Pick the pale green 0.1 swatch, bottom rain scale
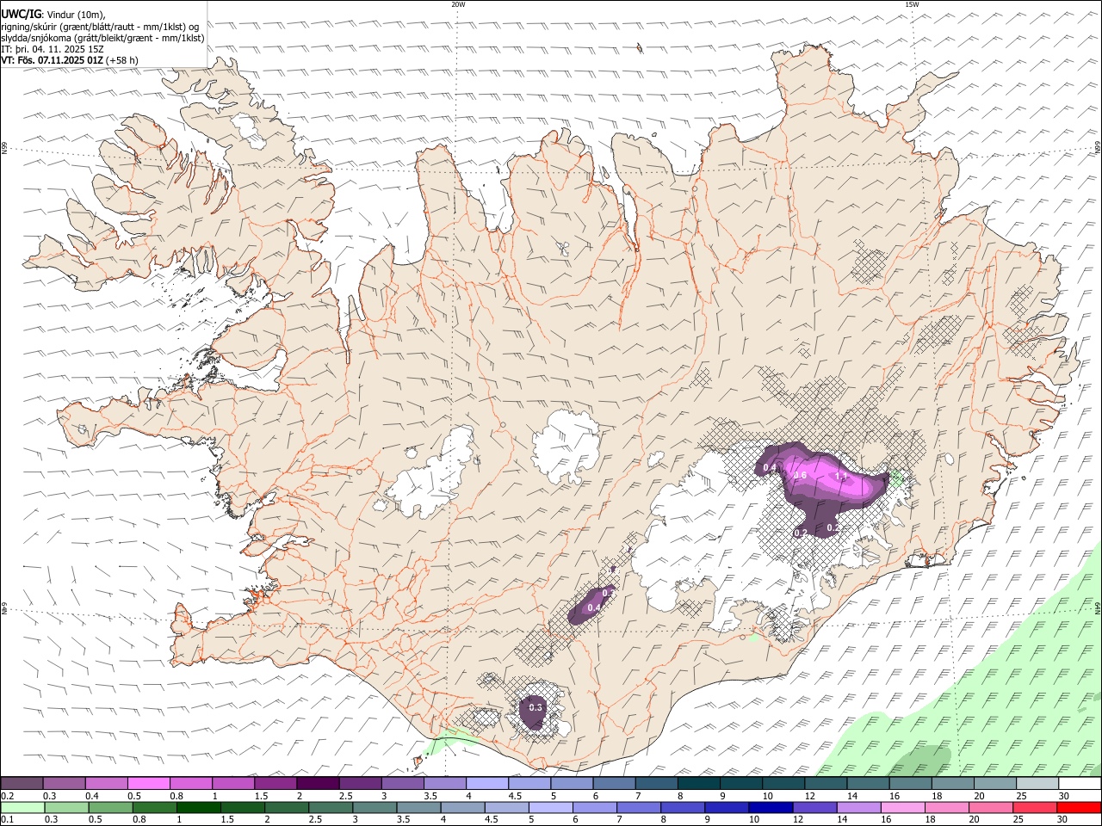1102x826 pixels. [22, 808]
